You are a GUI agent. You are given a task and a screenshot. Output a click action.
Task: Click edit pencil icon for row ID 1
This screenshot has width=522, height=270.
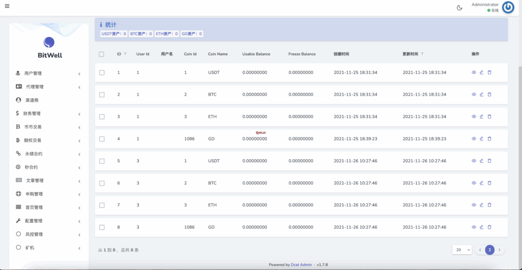click(481, 72)
